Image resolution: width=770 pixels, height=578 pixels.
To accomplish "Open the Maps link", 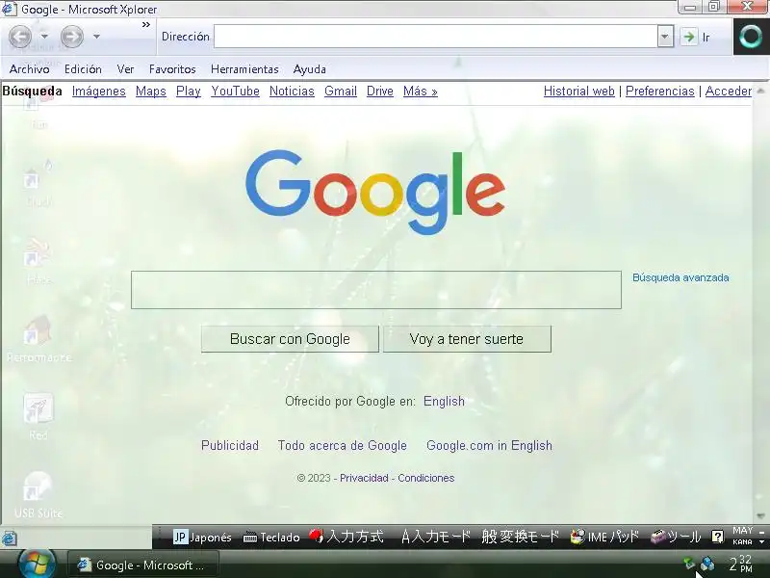I will 151,92.
